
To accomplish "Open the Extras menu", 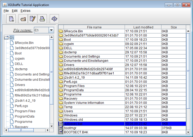I will (25, 11).
